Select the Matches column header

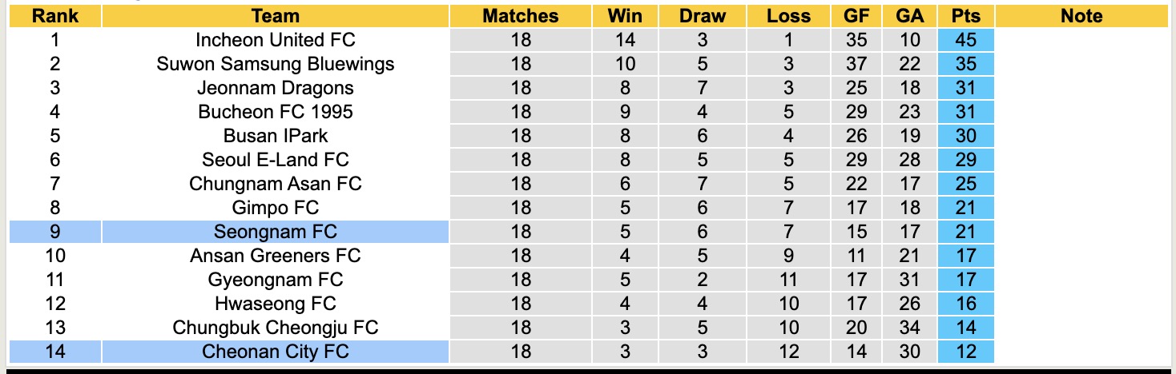[x=521, y=16]
